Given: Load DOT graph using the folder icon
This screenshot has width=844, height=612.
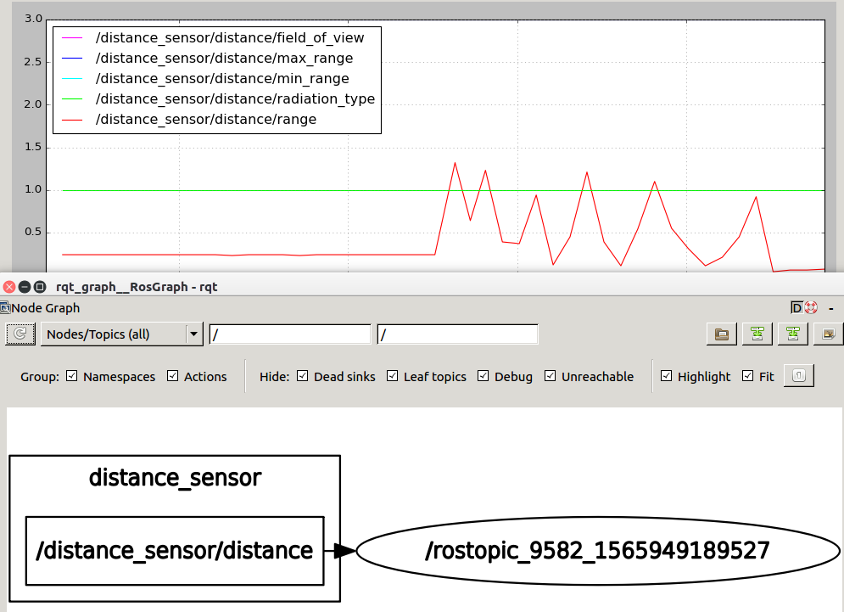Looking at the screenshot, I should point(722,334).
